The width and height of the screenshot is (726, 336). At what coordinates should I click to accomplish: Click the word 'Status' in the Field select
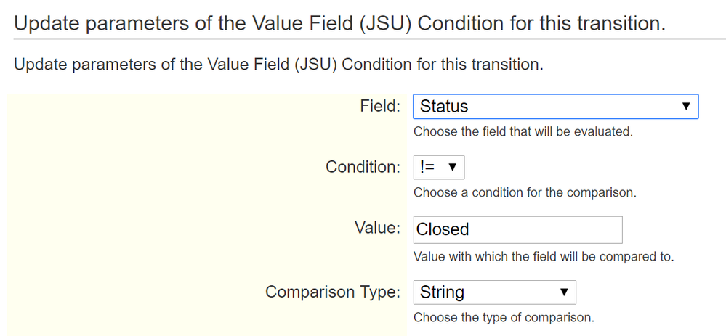pos(444,107)
